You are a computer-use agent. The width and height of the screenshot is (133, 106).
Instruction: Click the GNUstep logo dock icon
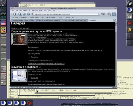(x=130, y=3)
